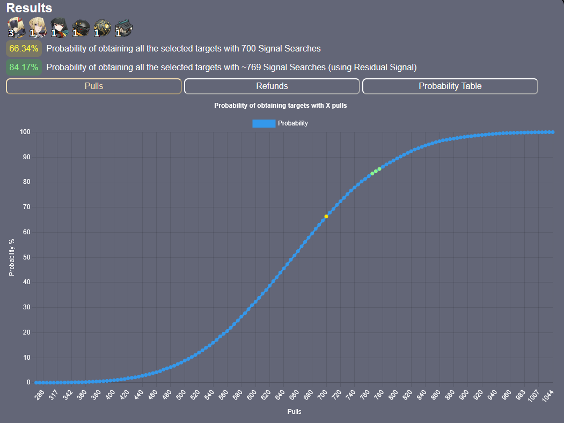Click the x-axis label 286
The image size is (564, 423).
pyautogui.click(x=39, y=395)
